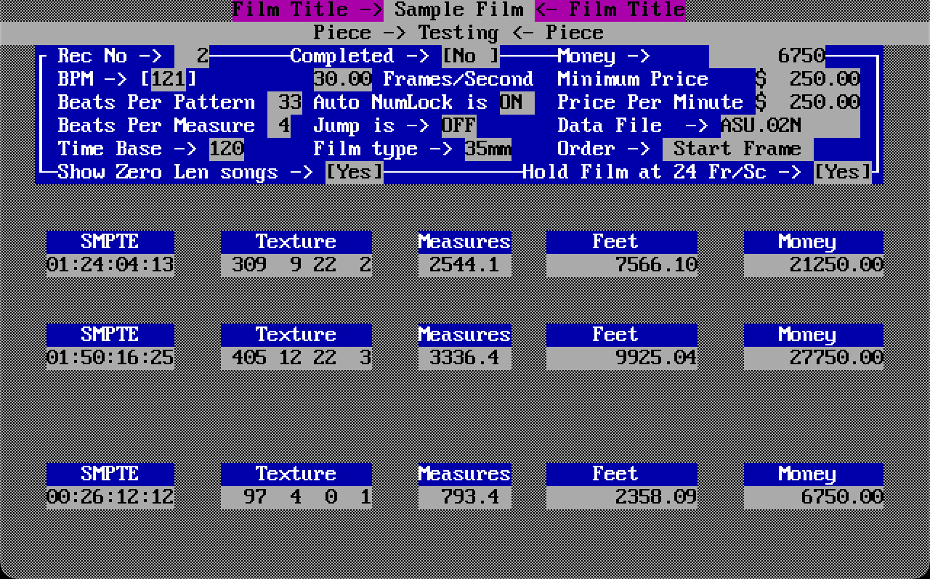Select the Beats Per Pattern value 33
This screenshot has height=579, width=930.
tap(285, 103)
